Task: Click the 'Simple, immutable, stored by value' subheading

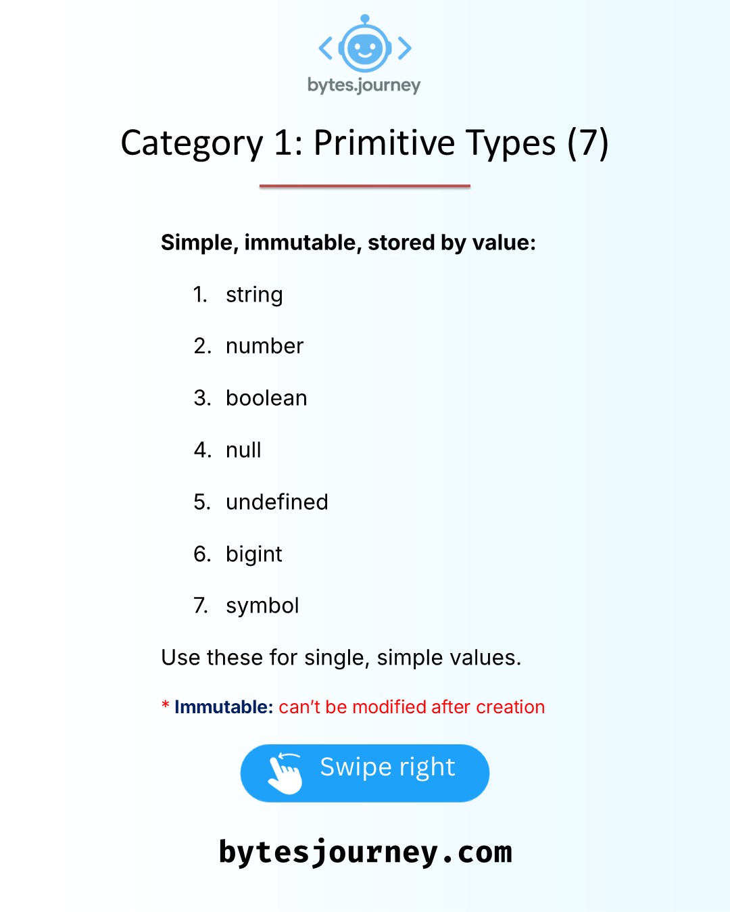Action: 348,242
